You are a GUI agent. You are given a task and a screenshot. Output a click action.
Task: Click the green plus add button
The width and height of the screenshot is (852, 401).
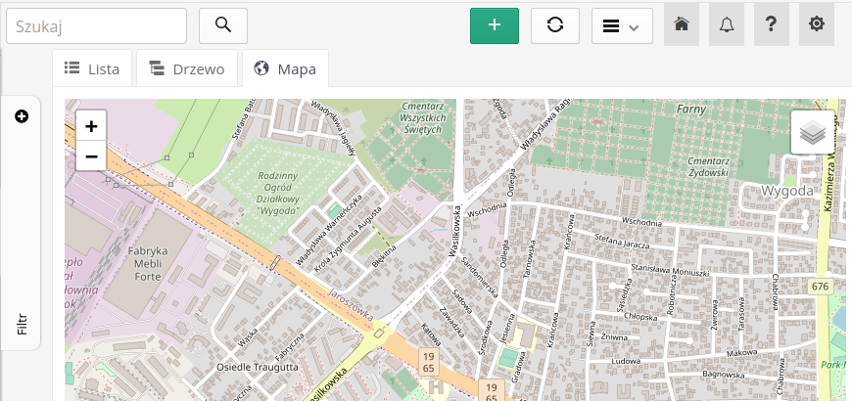click(495, 25)
